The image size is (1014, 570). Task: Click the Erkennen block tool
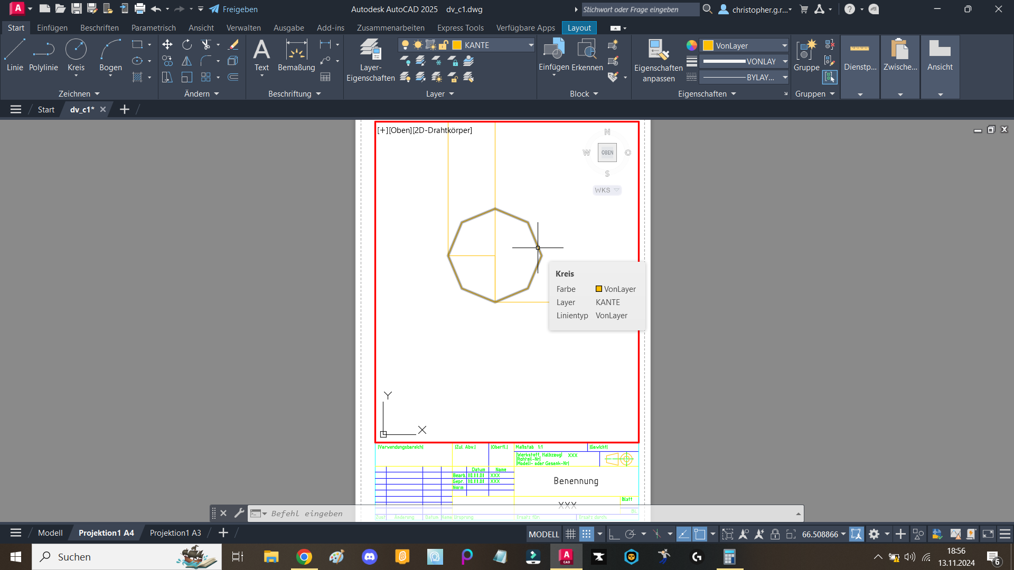pyautogui.click(x=587, y=55)
